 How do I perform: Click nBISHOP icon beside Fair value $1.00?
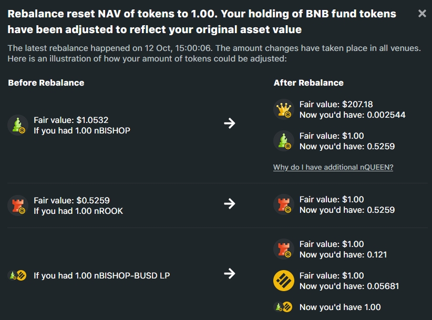click(x=283, y=141)
